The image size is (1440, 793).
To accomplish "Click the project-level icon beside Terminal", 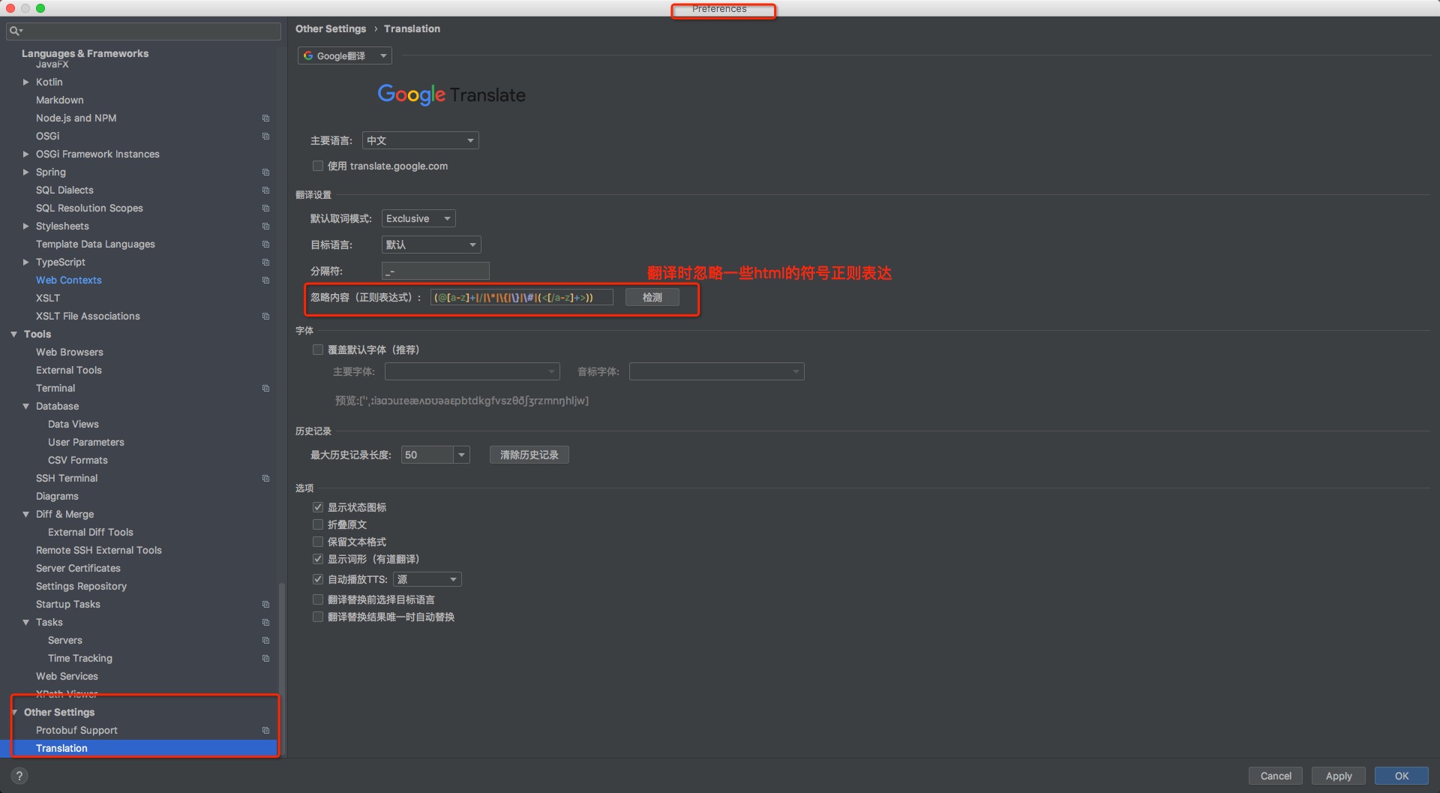I will (265, 389).
